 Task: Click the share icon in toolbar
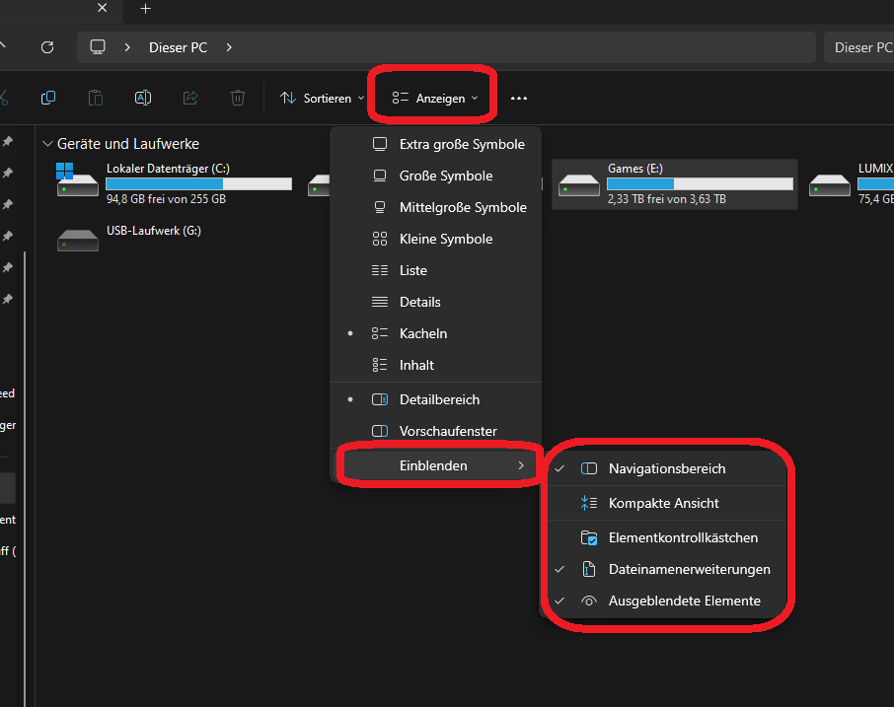pos(190,98)
